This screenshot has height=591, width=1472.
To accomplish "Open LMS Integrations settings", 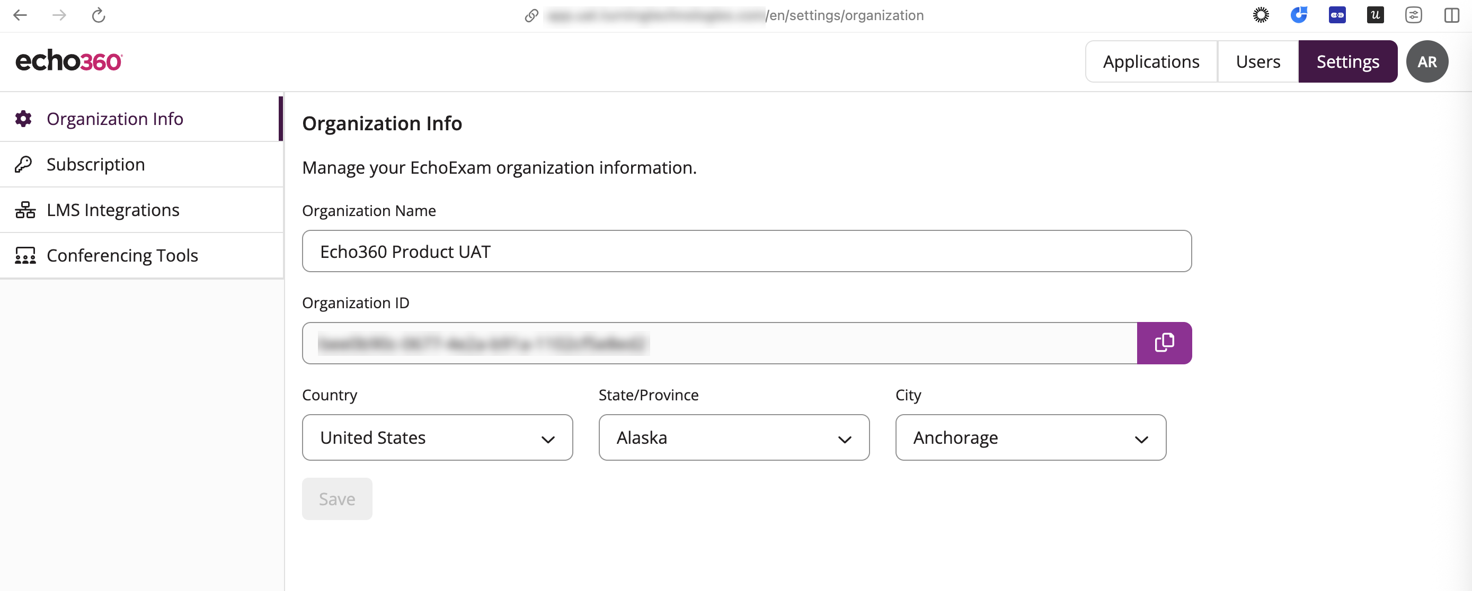I will pos(141,210).
